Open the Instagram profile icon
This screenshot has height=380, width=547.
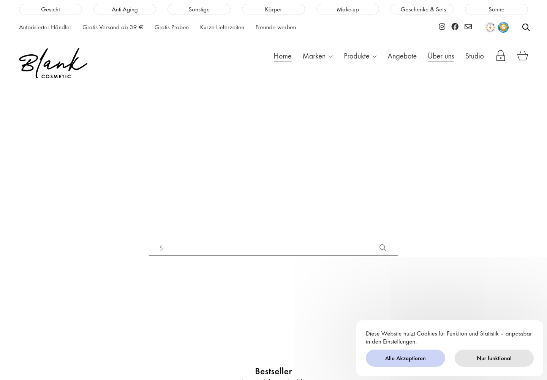442,27
